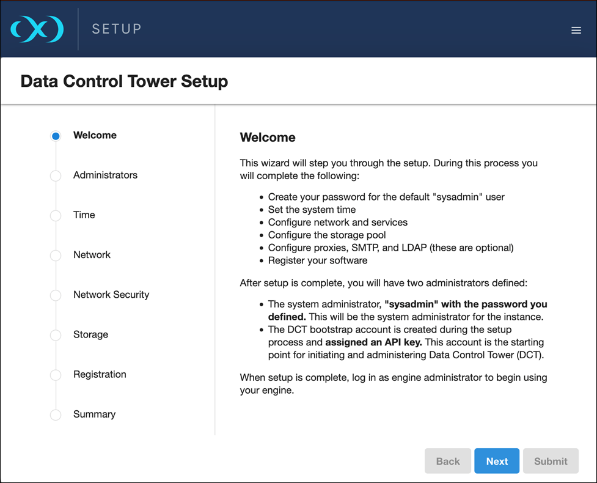The width and height of the screenshot is (597, 483).
Task: Switch to the Time step label
Action: tap(84, 215)
